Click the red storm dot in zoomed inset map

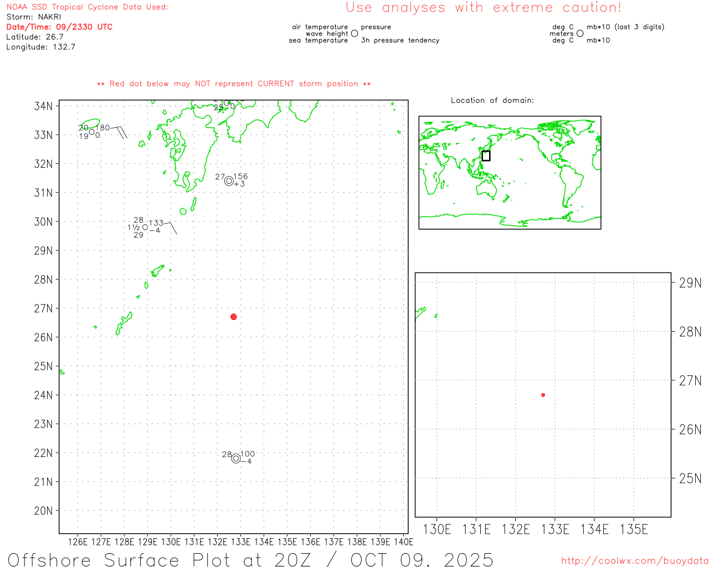(x=543, y=395)
